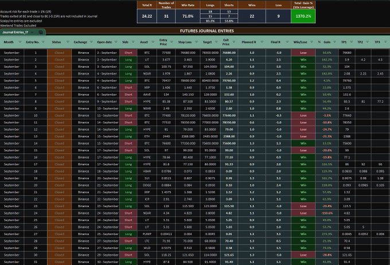The image size is (390, 265).
Task: Open the Entry No. column filter icon
Action: 43,42
